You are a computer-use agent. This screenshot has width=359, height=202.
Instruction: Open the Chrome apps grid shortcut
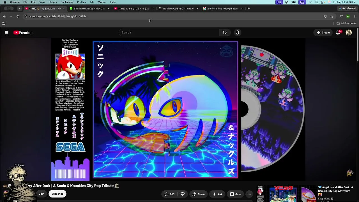click(x=4, y=23)
